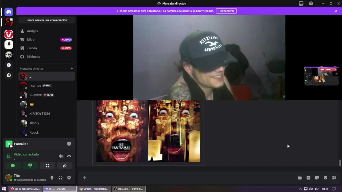Open Amigos section
This screenshot has height=192, width=342.
coord(47,31)
